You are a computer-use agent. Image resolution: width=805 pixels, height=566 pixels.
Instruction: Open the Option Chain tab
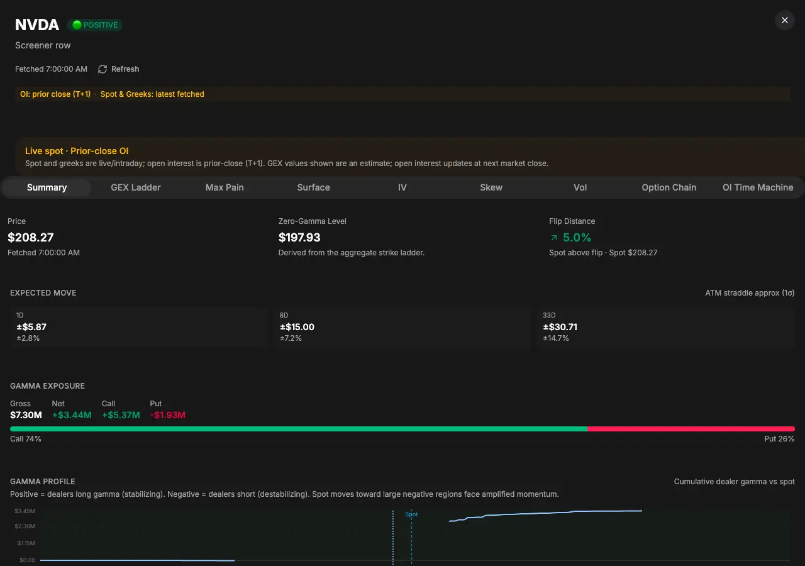(x=669, y=187)
